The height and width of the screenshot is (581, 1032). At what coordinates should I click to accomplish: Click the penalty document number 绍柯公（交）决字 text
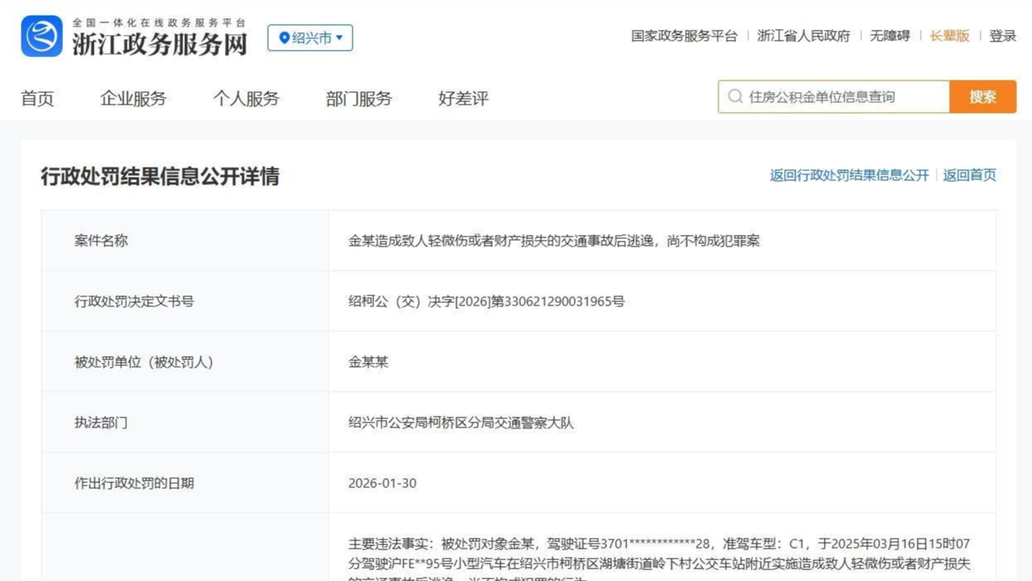(x=486, y=301)
